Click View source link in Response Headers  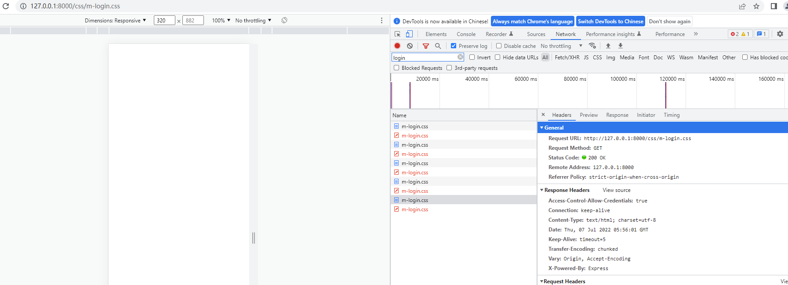(x=617, y=190)
